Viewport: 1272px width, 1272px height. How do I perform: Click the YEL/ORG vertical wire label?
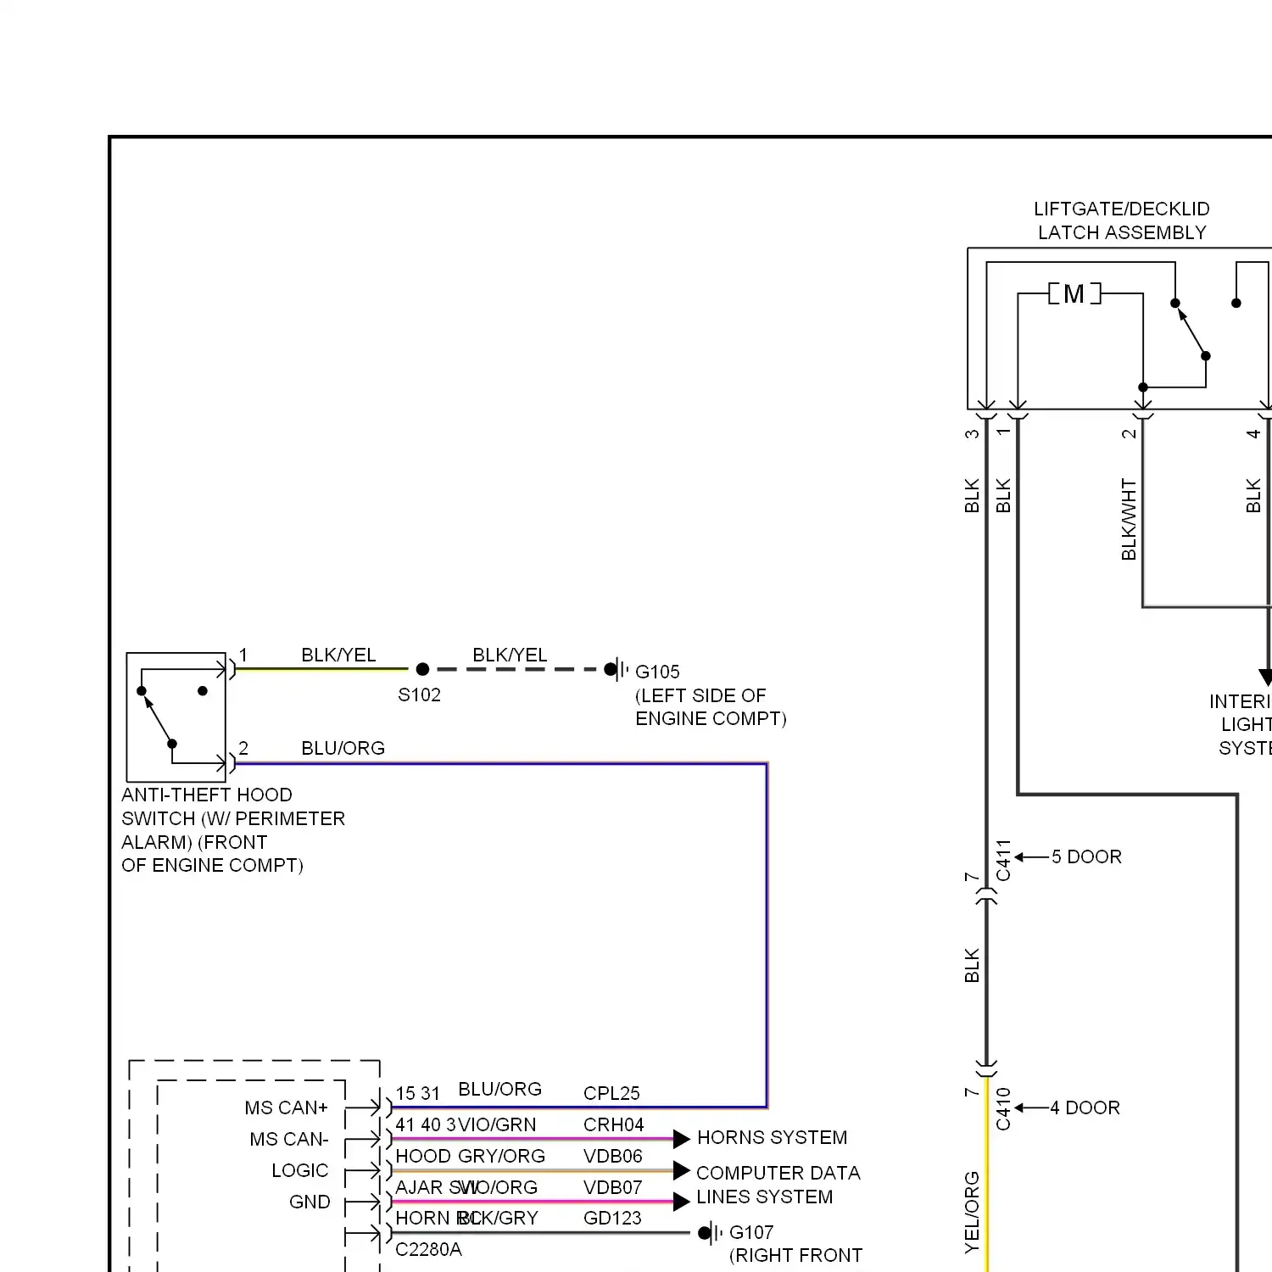click(x=972, y=1213)
